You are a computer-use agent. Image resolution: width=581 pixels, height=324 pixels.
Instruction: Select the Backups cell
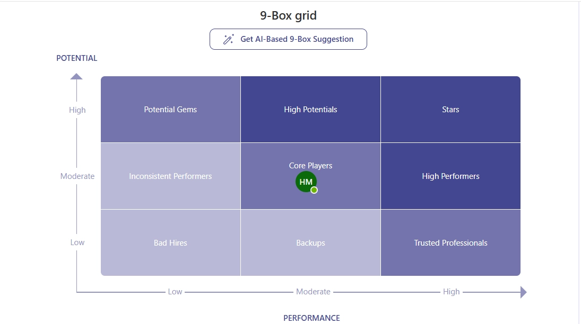[310, 242]
